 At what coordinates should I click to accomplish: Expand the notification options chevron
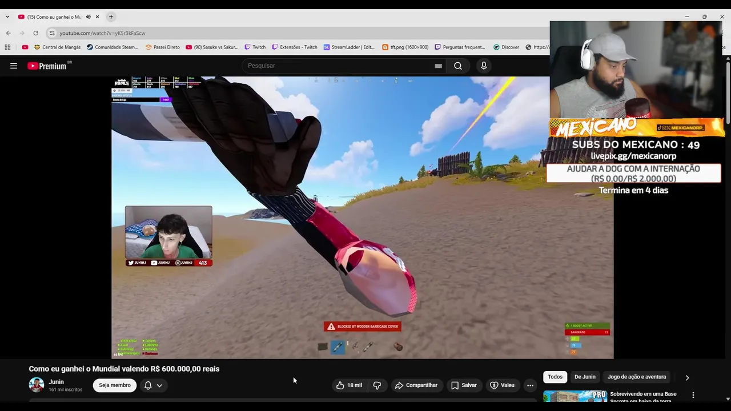[x=159, y=385]
